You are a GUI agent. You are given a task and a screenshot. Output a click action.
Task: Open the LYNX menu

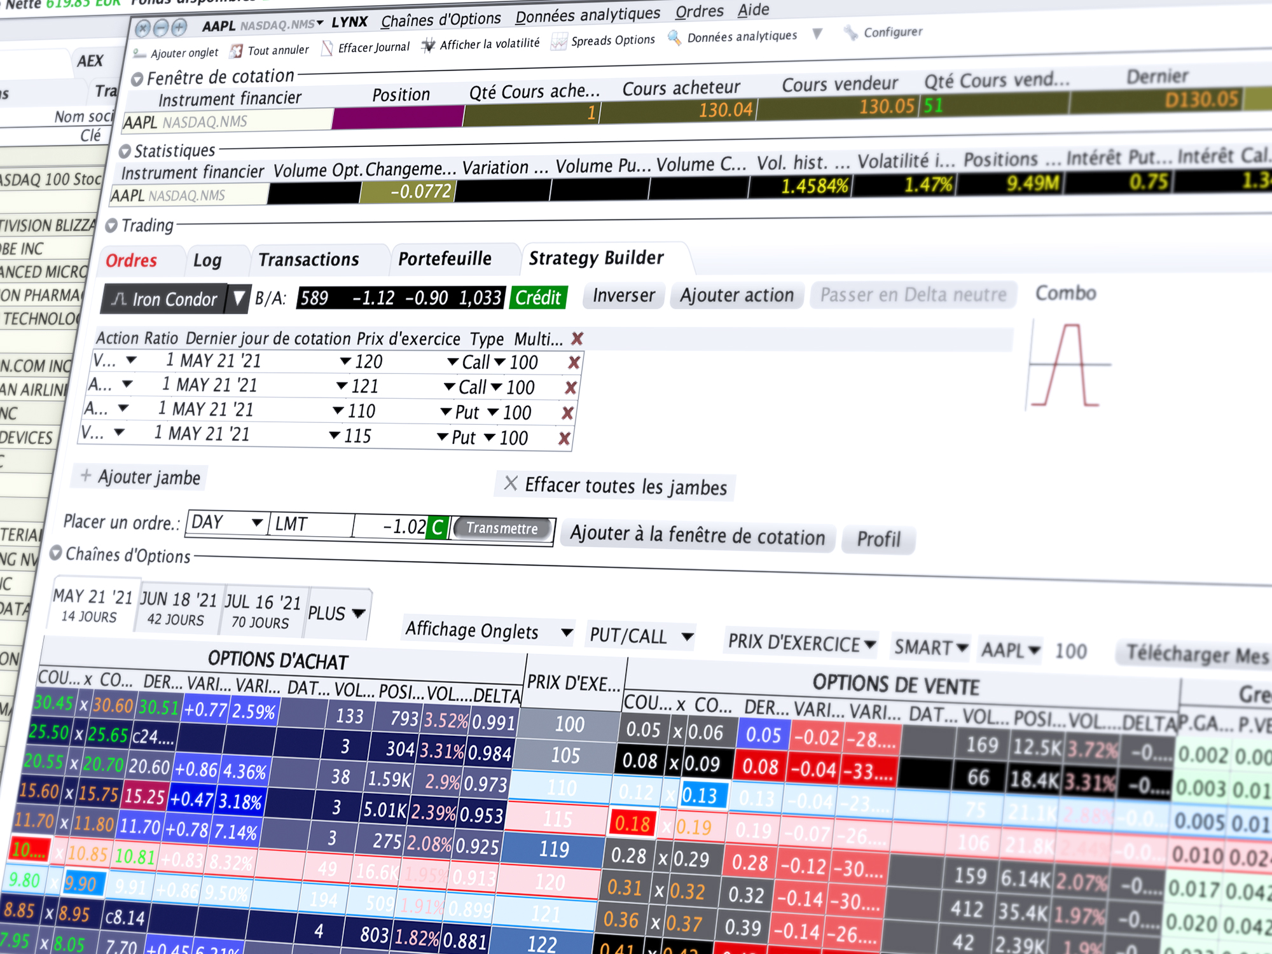350,22
